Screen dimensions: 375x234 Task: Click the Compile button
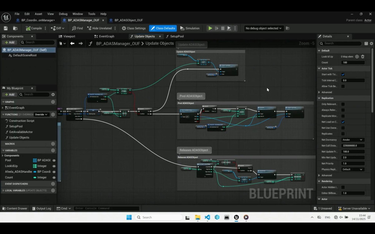click(34, 28)
